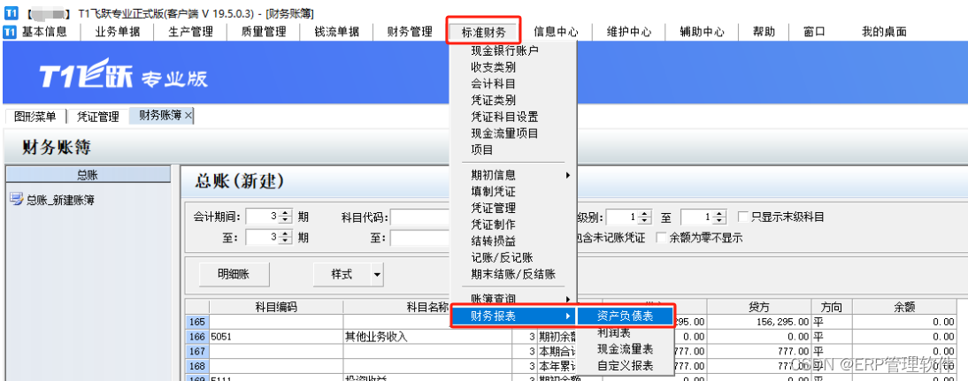Viewport: 968px width, 381px height.
Task: Select 总账_新建账簿 in the tree
Action: click(60, 200)
